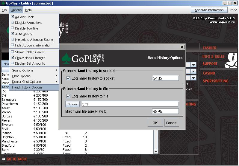Click table list scrollbar down arrow
Screen dimensions: 239x166
click(156, 152)
